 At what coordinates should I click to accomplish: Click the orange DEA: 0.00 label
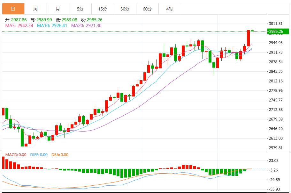click(x=60, y=155)
